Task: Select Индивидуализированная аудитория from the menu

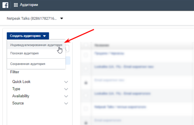Action: click(36, 45)
